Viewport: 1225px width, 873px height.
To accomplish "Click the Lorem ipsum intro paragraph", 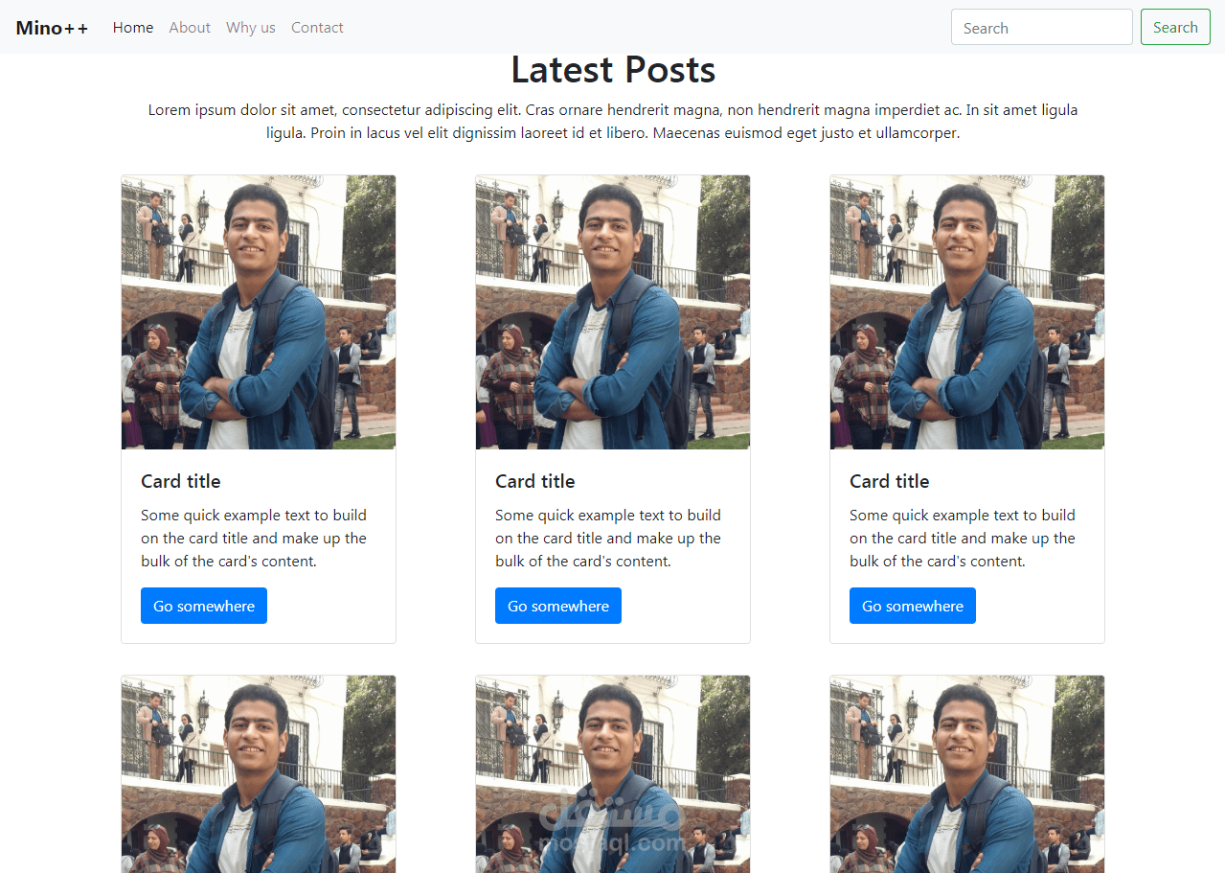I will [x=613, y=122].
